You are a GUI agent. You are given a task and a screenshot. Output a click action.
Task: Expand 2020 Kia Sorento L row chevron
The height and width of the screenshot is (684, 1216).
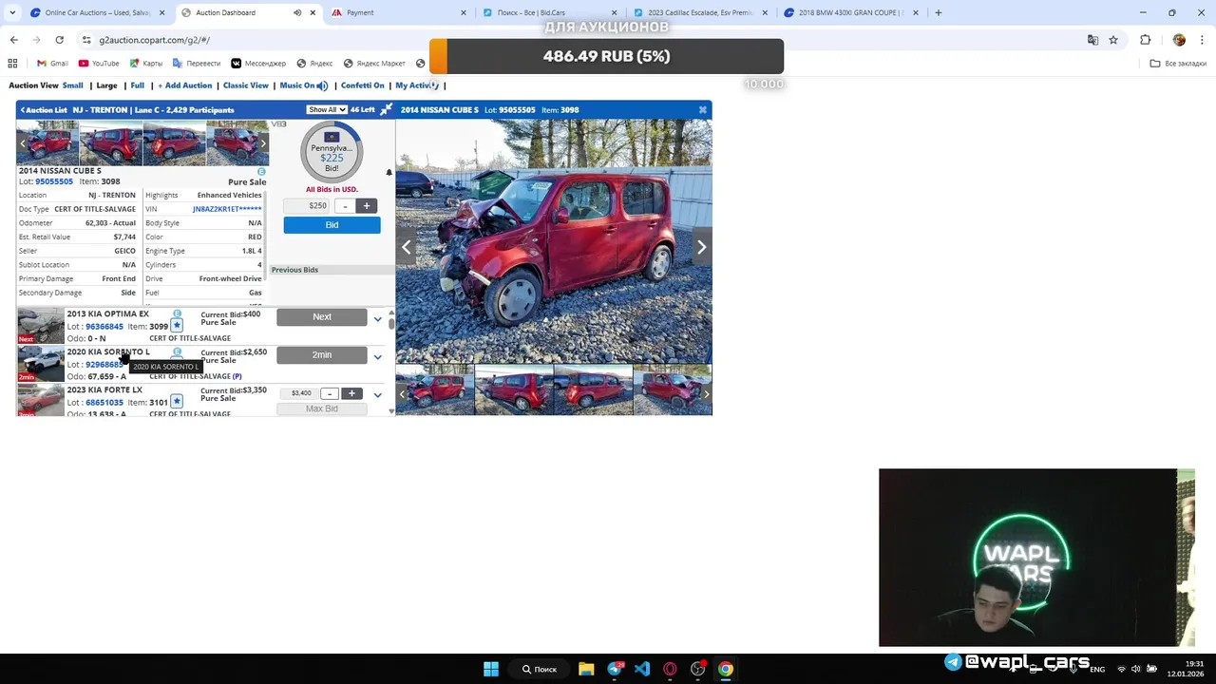tap(377, 357)
